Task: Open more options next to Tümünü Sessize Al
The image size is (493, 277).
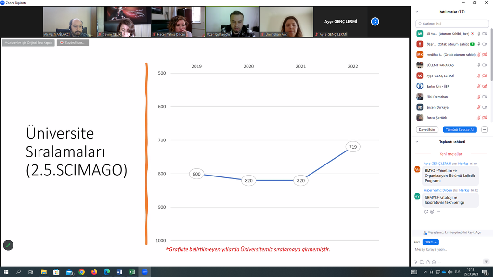Action: 484,130
